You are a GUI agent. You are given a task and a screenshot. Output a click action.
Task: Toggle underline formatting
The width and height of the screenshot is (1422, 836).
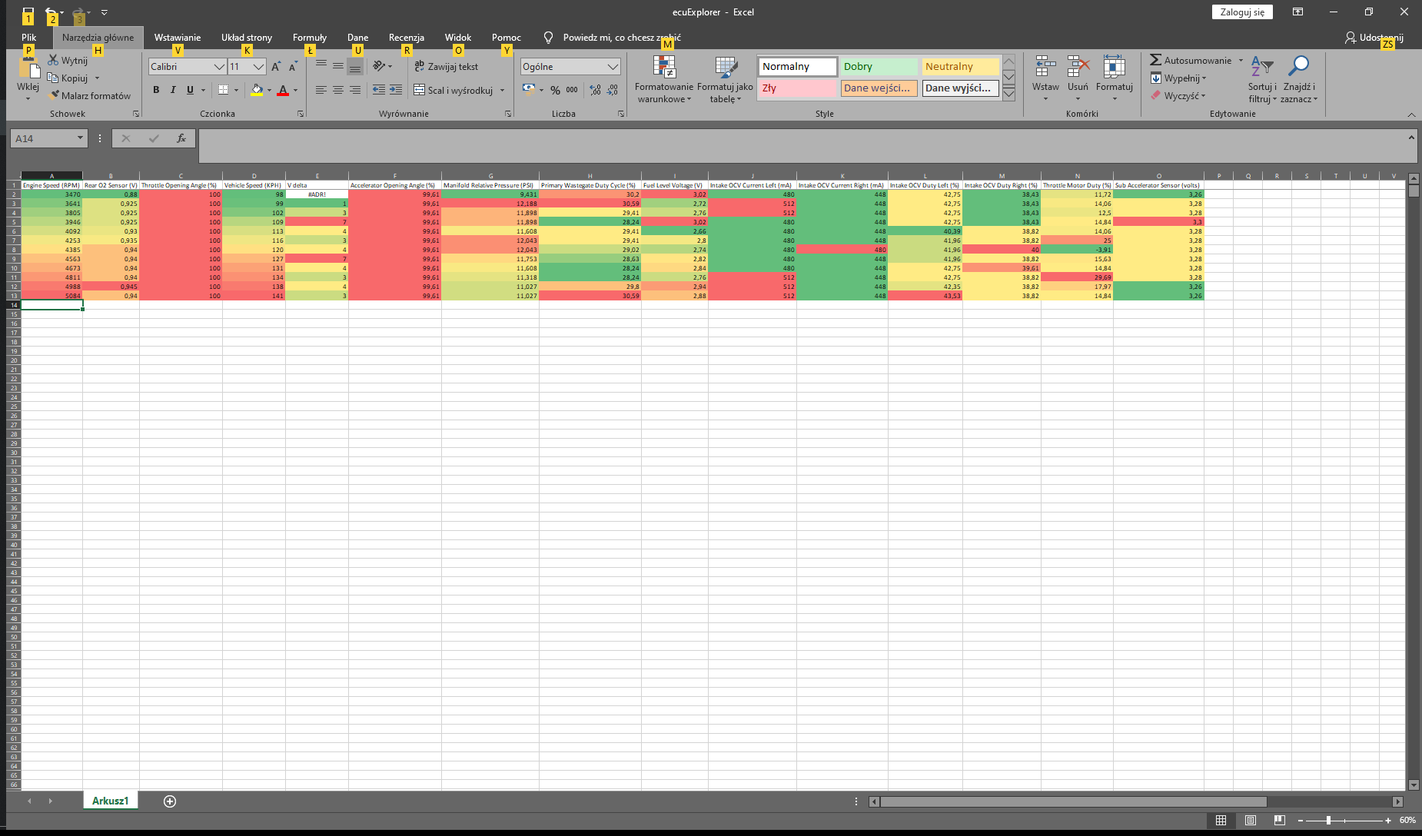point(190,90)
